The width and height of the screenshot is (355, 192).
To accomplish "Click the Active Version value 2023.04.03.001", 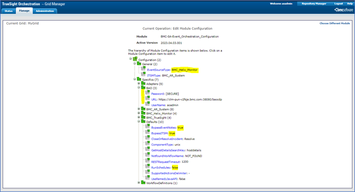I will tap(171, 43).
